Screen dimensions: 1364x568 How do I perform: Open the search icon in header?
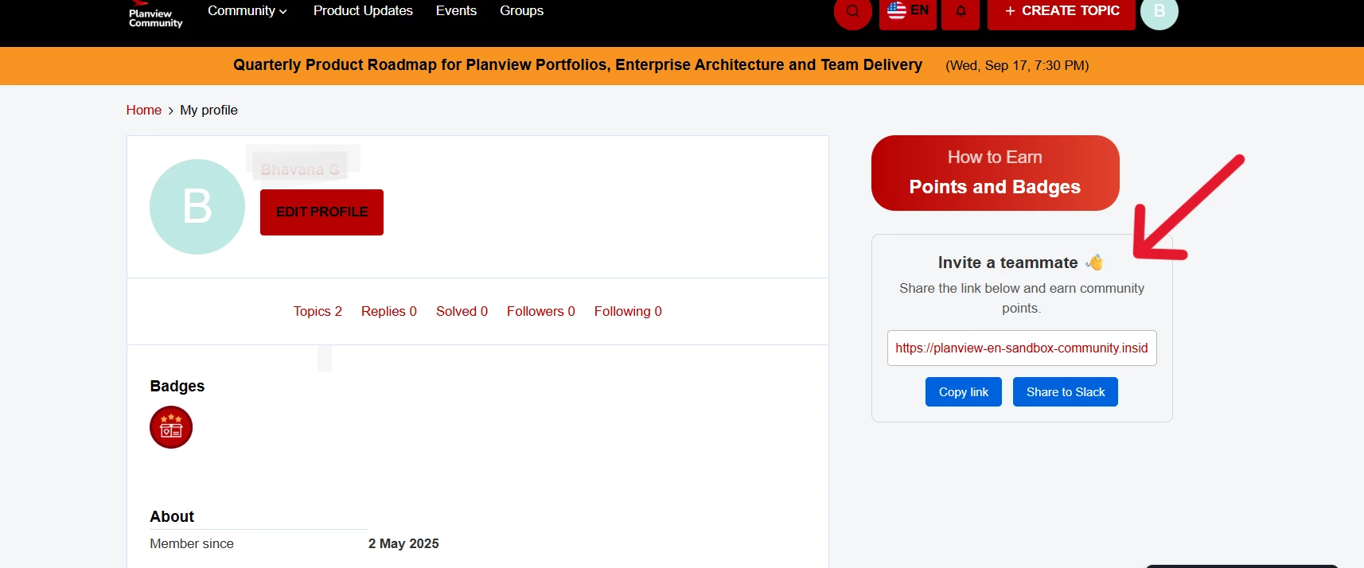[853, 11]
